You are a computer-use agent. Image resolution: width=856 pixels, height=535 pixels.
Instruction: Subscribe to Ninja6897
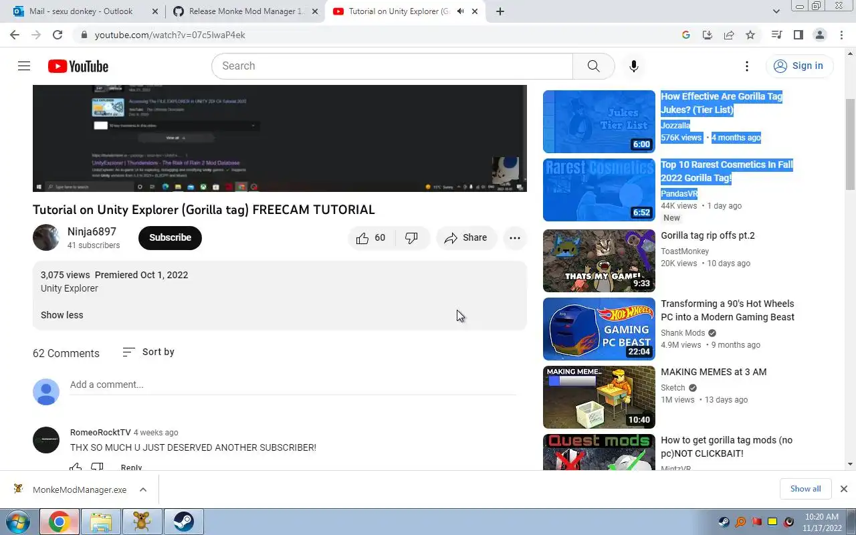170,237
